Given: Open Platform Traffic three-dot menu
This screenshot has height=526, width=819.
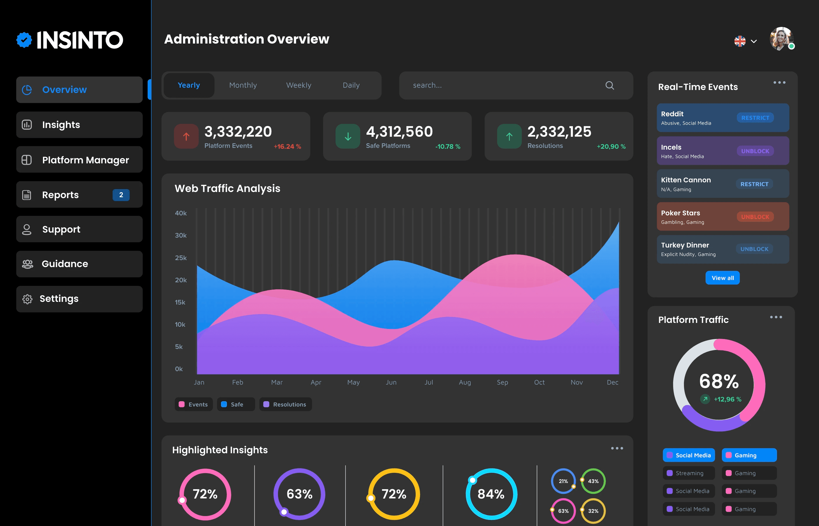Looking at the screenshot, I should tap(776, 317).
